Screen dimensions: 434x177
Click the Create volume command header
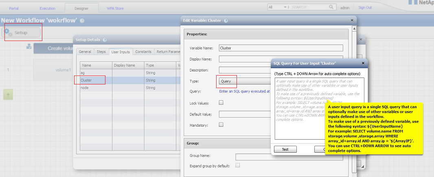[x=53, y=48]
